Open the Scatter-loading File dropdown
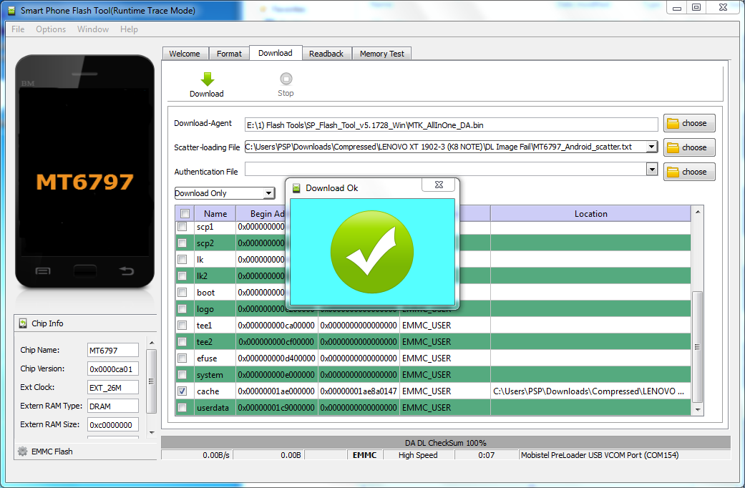Image resolution: width=745 pixels, height=488 pixels. 652,147
